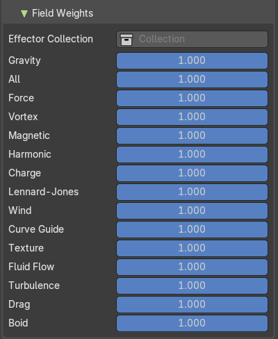Image resolution: width=278 pixels, height=339 pixels.
Task: Click the Curve Guide weight field
Action: [192, 229]
